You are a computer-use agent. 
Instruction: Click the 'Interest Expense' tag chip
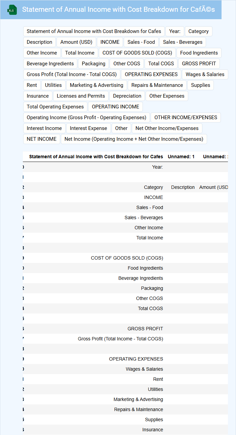pos(88,128)
